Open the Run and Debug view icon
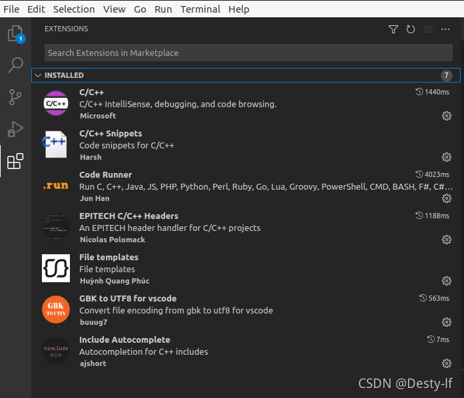The height and width of the screenshot is (398, 464). point(15,129)
